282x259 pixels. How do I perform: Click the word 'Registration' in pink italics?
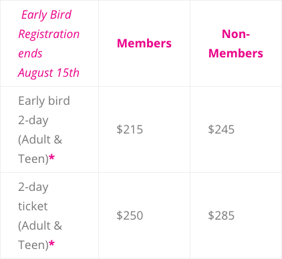(x=49, y=34)
